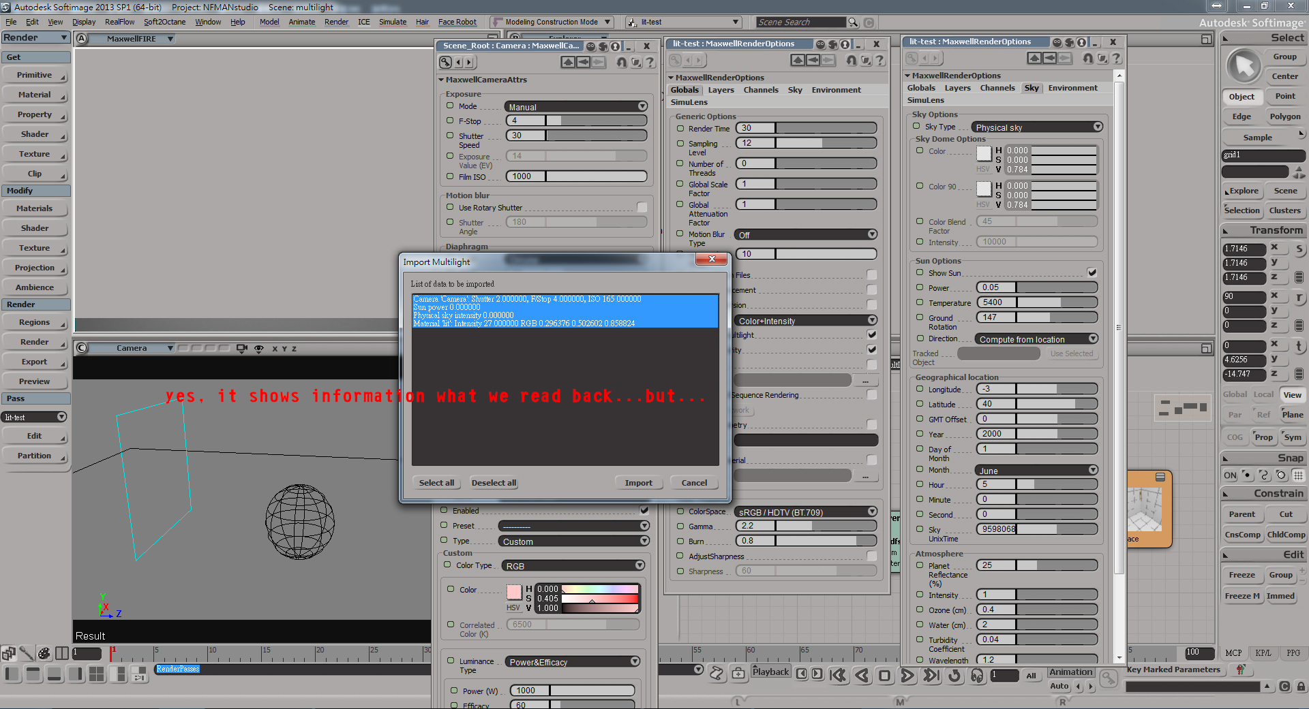This screenshot has height=709, width=1309.
Task: Jump to first frame in playback controls
Action: [838, 675]
